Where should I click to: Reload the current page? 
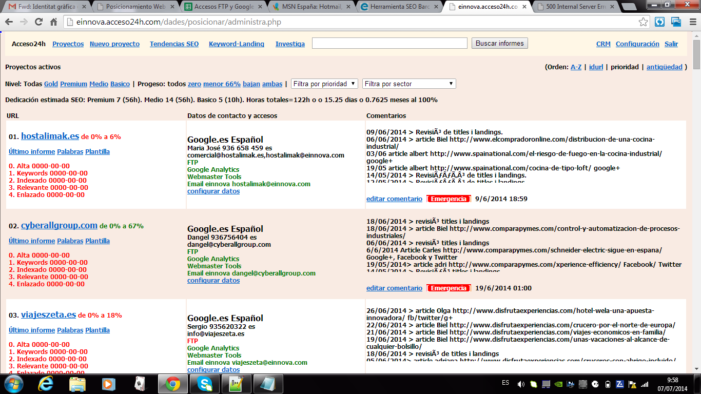(x=38, y=22)
